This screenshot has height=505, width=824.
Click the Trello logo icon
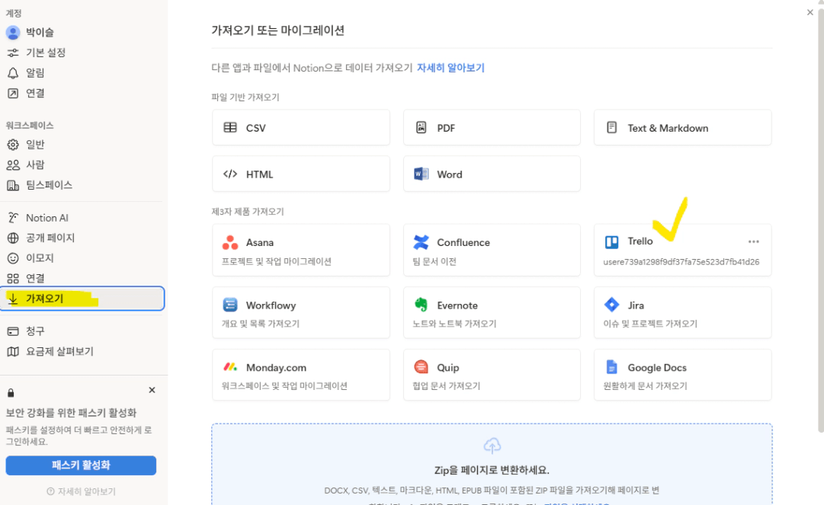[611, 241]
